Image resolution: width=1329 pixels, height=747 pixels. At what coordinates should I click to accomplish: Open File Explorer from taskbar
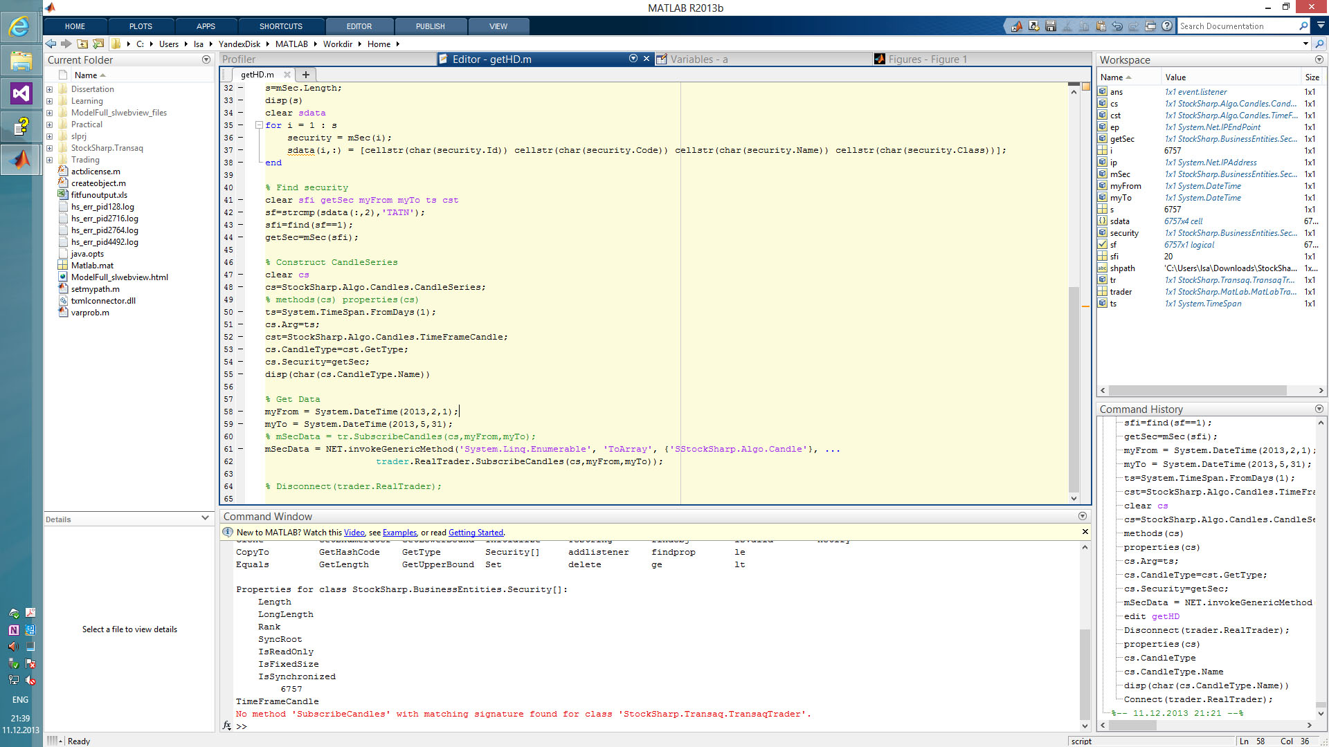pyautogui.click(x=20, y=61)
